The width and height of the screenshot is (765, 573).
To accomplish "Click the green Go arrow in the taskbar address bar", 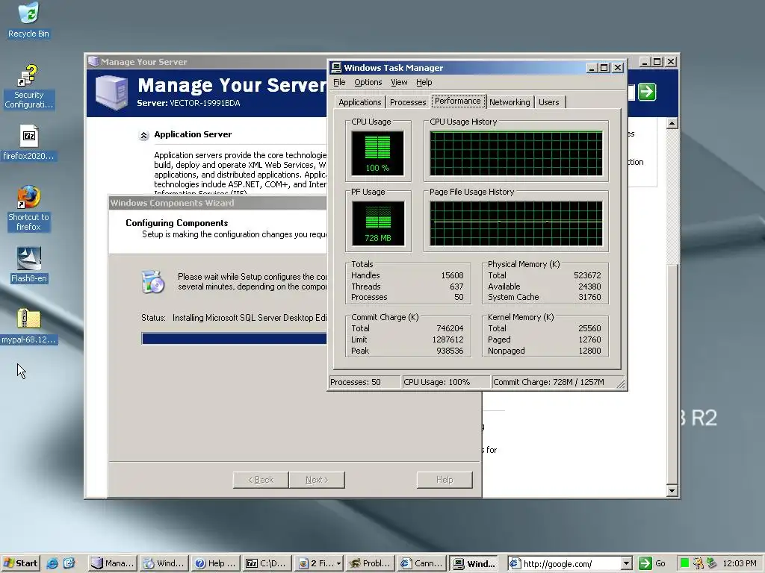I will pyautogui.click(x=645, y=563).
